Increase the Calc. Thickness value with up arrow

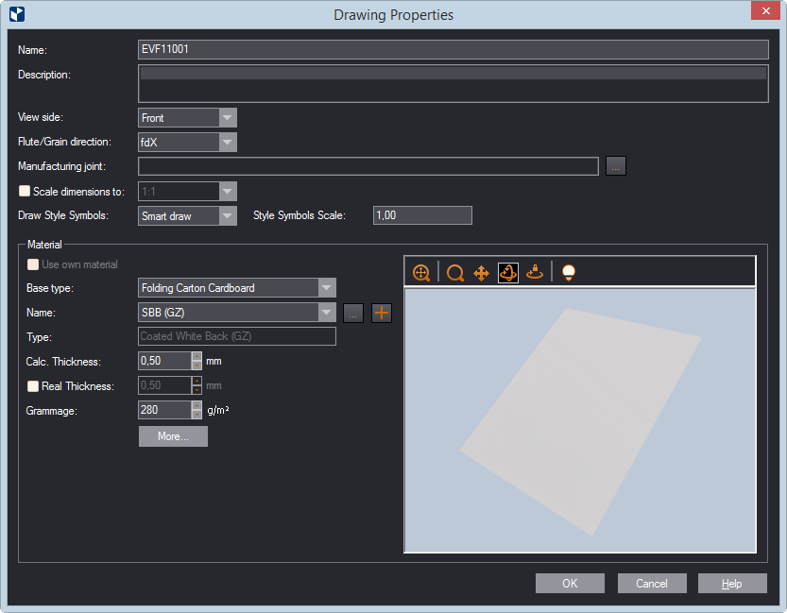click(x=197, y=356)
